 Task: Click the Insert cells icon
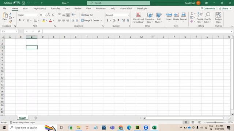click(169, 15)
